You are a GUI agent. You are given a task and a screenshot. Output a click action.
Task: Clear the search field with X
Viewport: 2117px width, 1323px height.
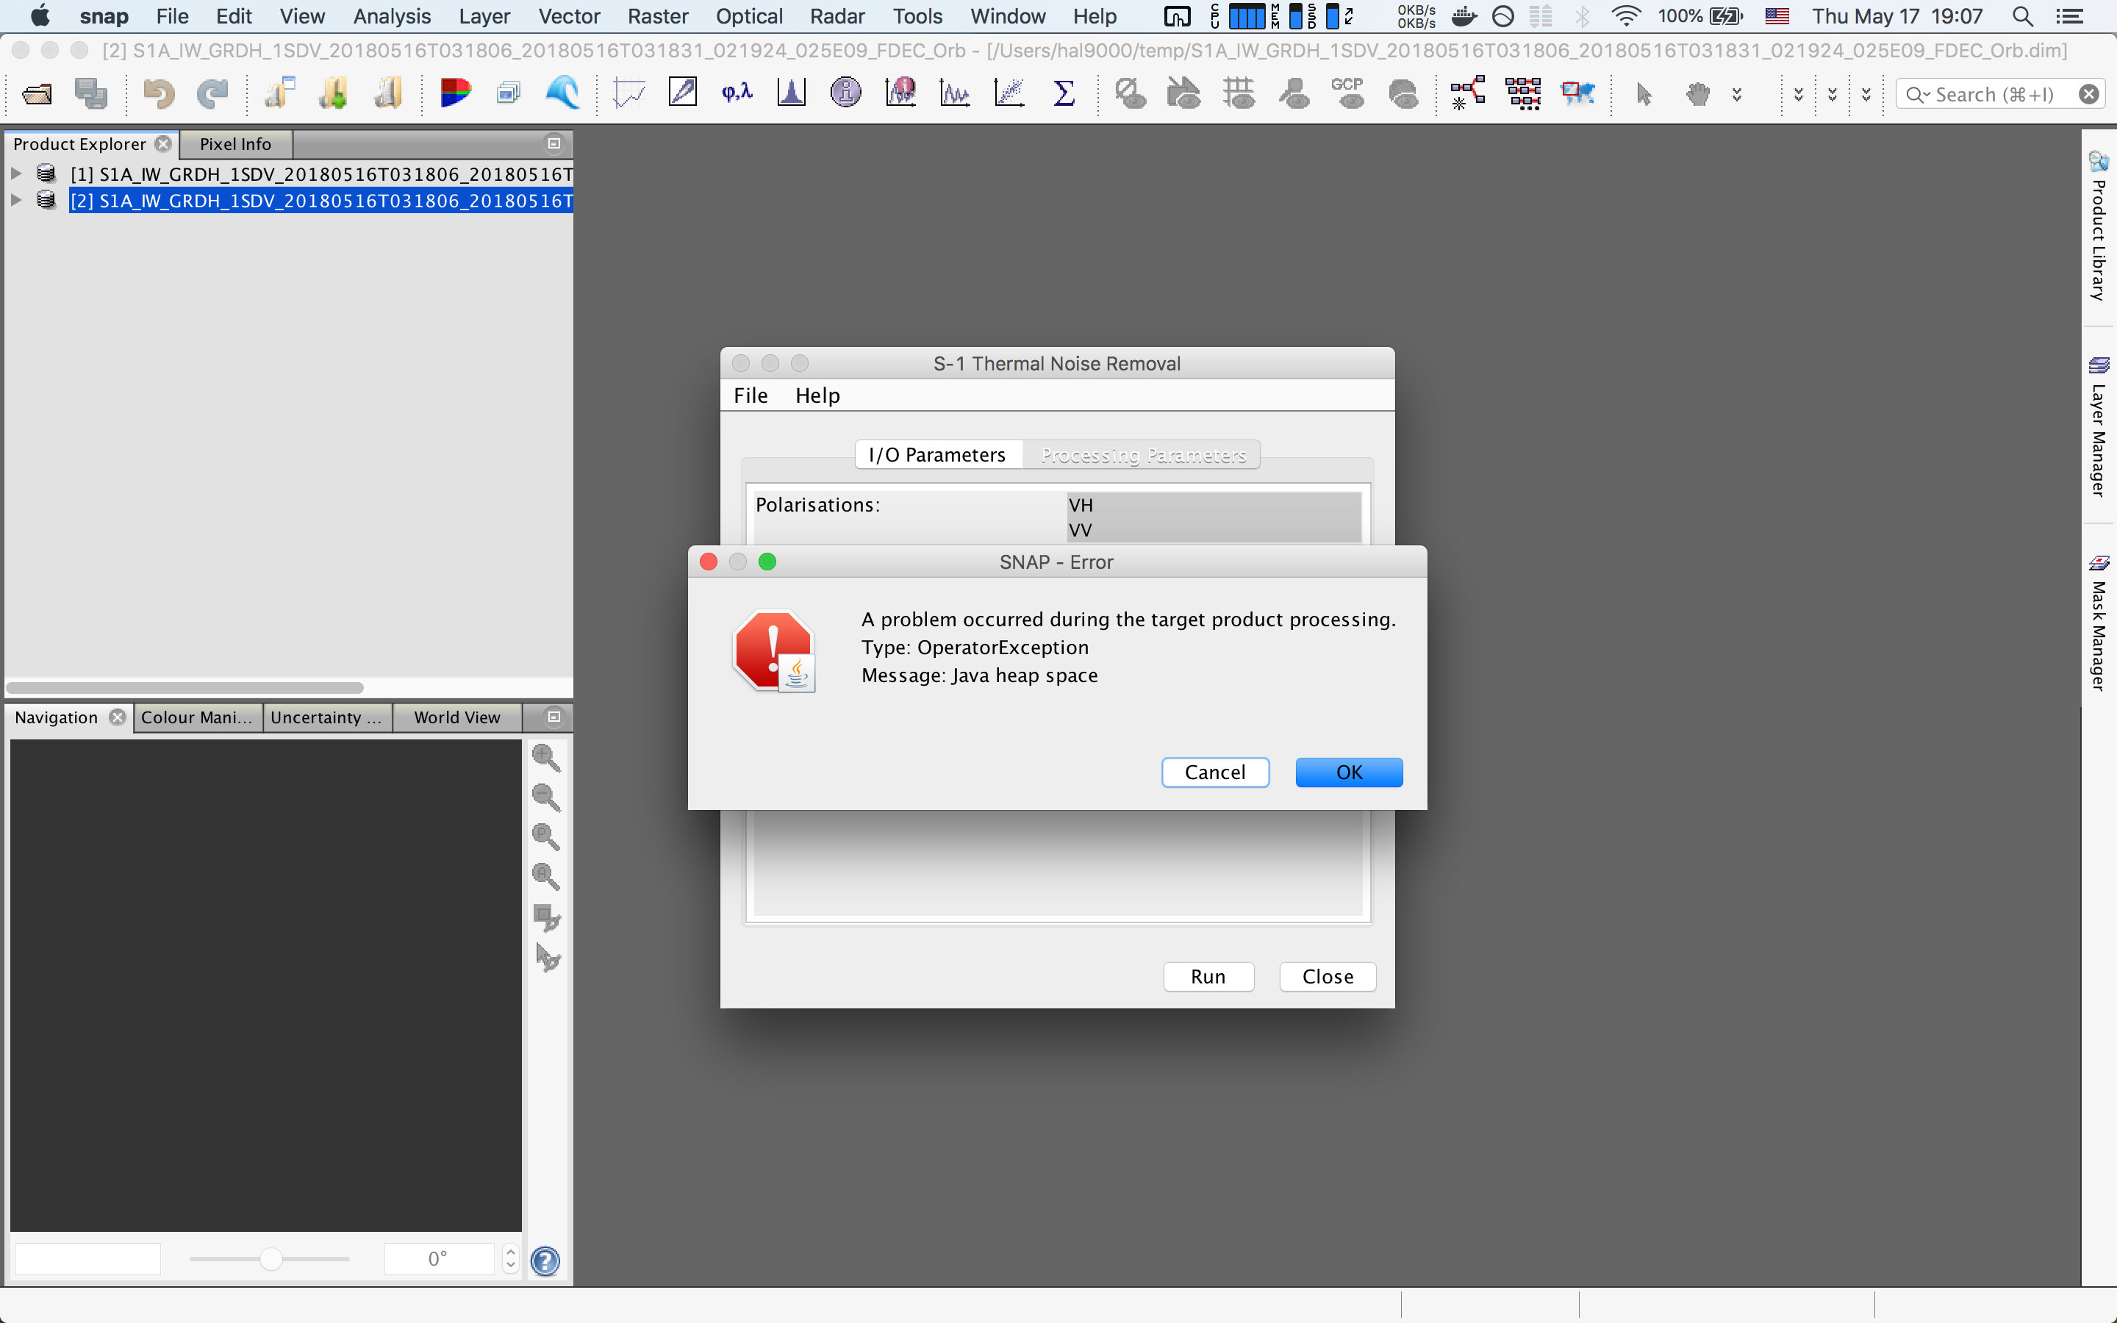click(x=2089, y=95)
